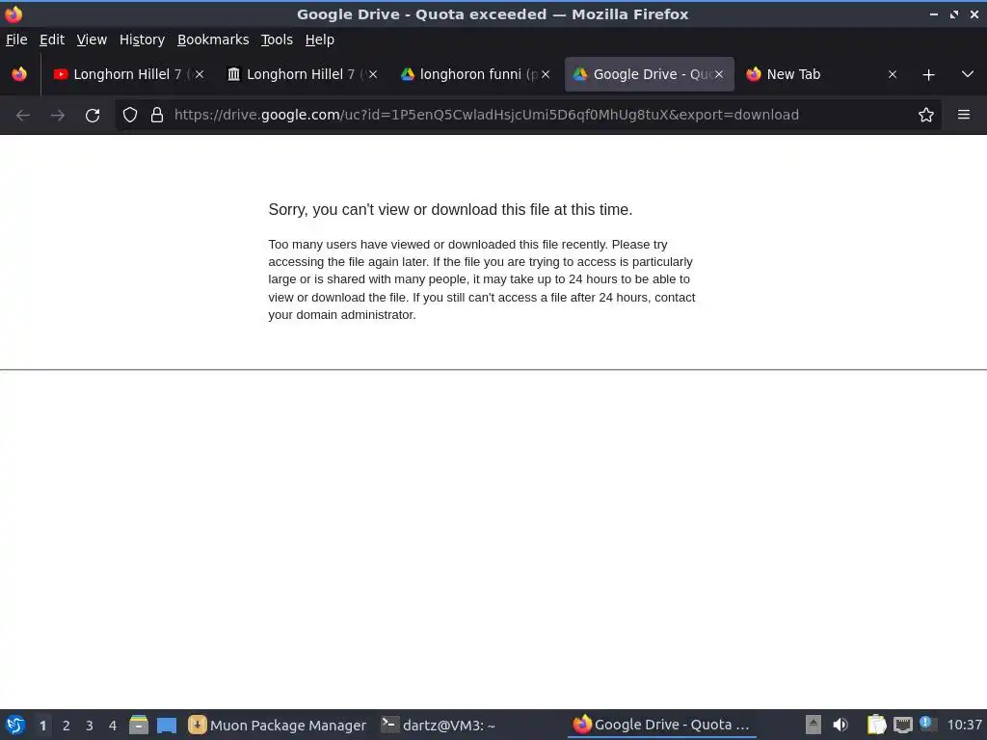Open the volume control tray icon
The image size is (987, 740).
coord(840,725)
